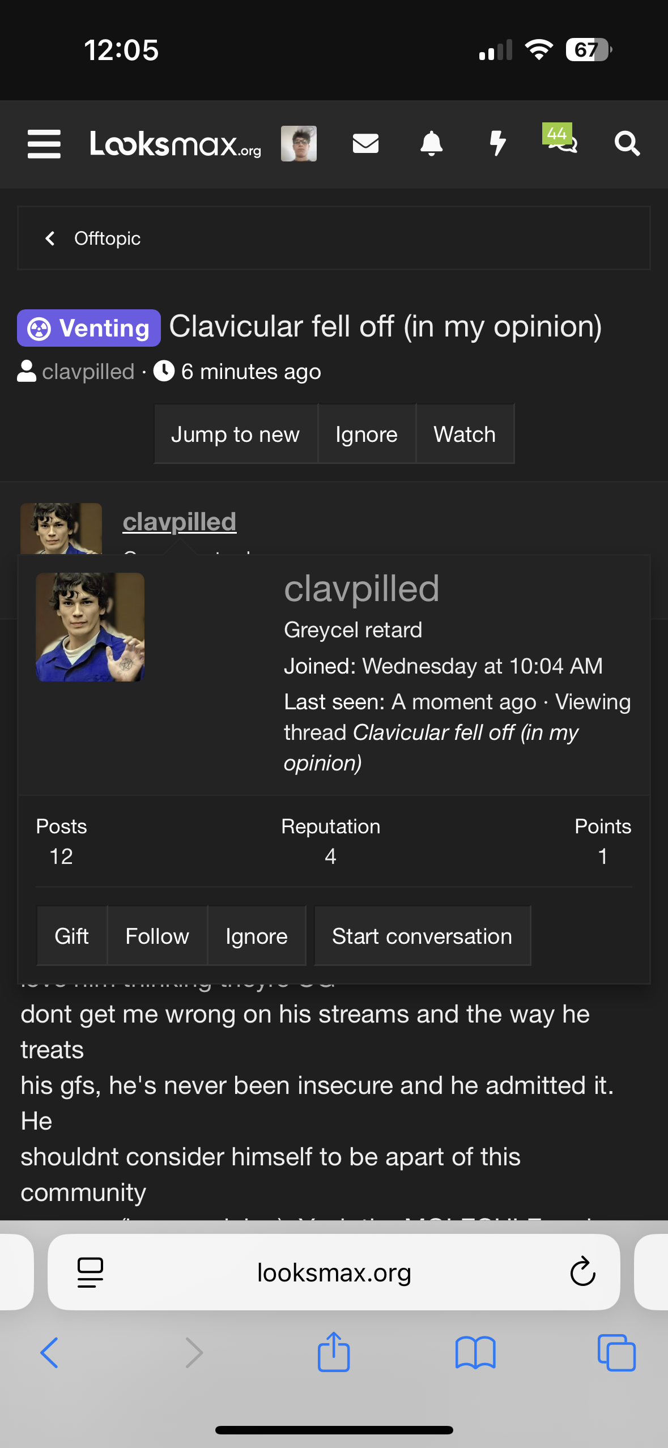The width and height of the screenshot is (668, 1448).
Task: Open the hamburger navigation menu
Action: pyautogui.click(x=44, y=144)
